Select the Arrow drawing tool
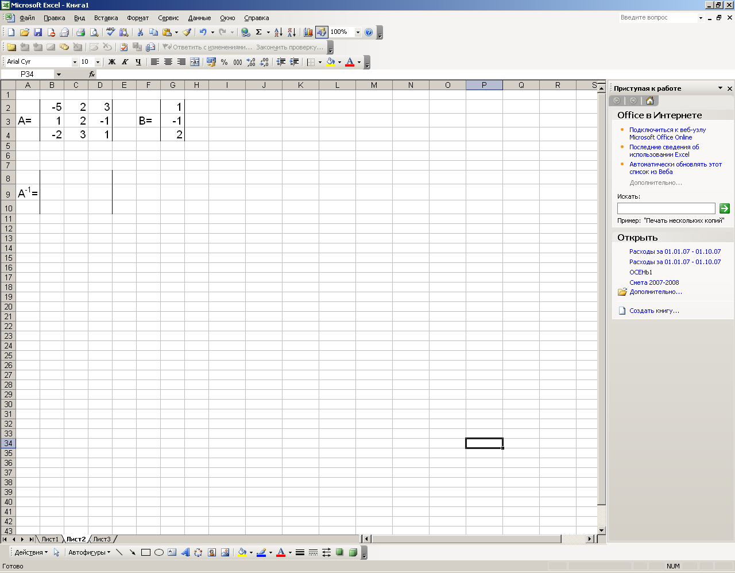 (x=133, y=552)
